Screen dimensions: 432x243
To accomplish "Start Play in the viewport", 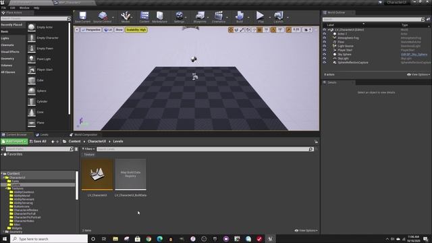I will [x=261, y=17].
